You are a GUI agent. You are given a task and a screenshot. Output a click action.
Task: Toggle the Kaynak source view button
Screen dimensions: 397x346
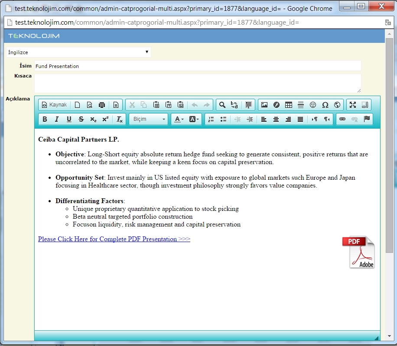coord(55,105)
